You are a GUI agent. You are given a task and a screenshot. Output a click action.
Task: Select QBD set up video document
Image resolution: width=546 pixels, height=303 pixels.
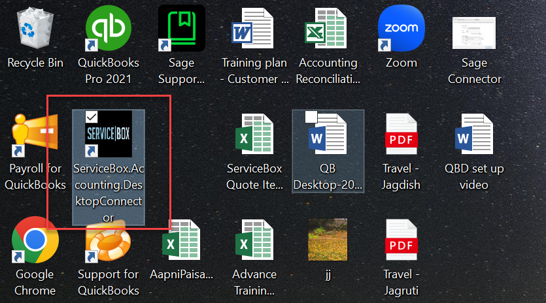click(x=474, y=134)
